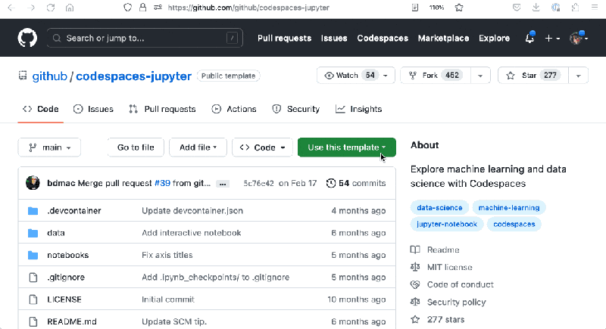Click the Go to file button

[x=136, y=147]
